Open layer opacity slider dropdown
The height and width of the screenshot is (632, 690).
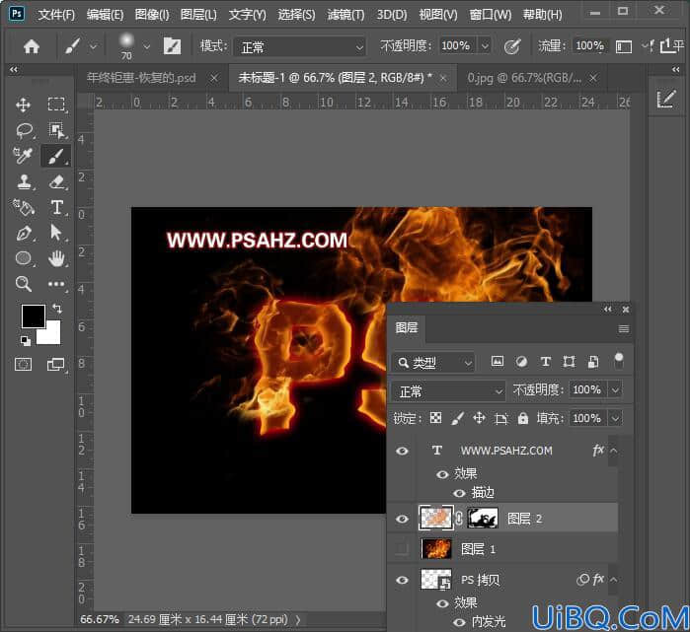click(x=615, y=389)
